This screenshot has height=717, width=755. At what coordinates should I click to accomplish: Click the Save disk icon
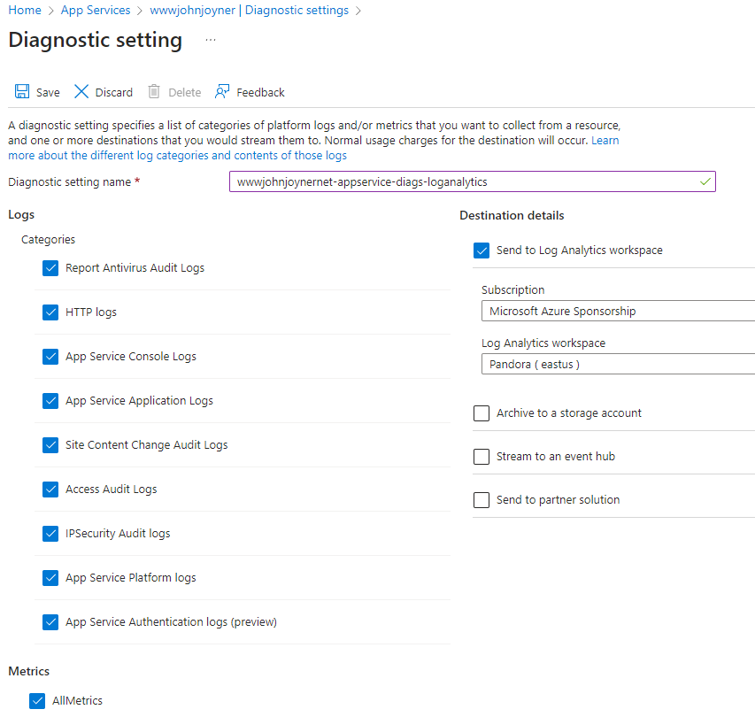[x=22, y=92]
